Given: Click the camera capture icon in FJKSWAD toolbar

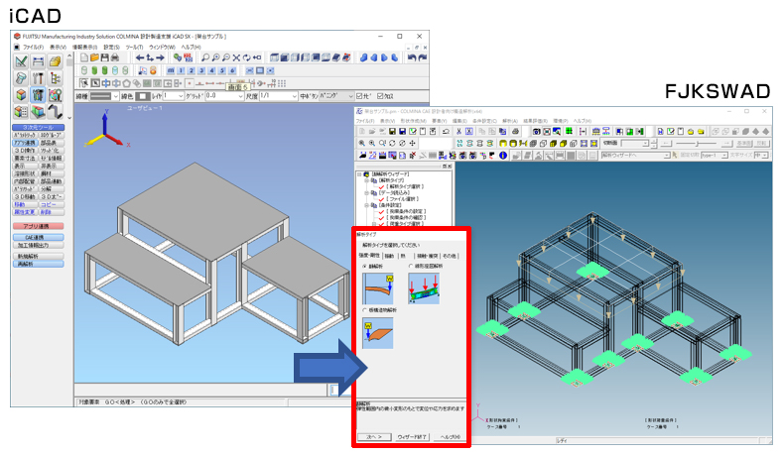Looking at the screenshot, I should click(x=537, y=132).
